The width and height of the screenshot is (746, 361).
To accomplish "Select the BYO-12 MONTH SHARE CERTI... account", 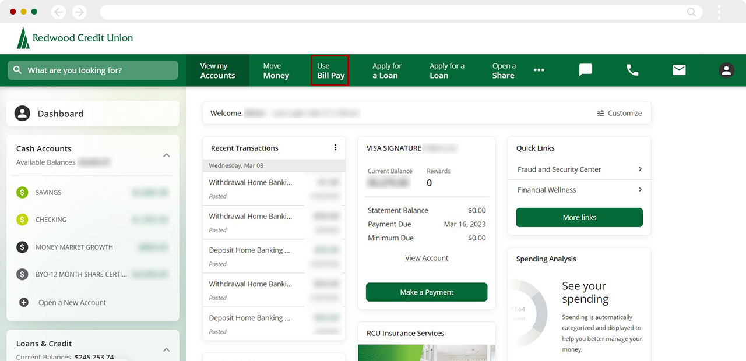I will coord(93,274).
